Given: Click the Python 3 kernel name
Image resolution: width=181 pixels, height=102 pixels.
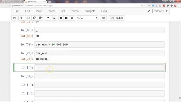Looking at the screenshot, I should click(x=159, y=11).
